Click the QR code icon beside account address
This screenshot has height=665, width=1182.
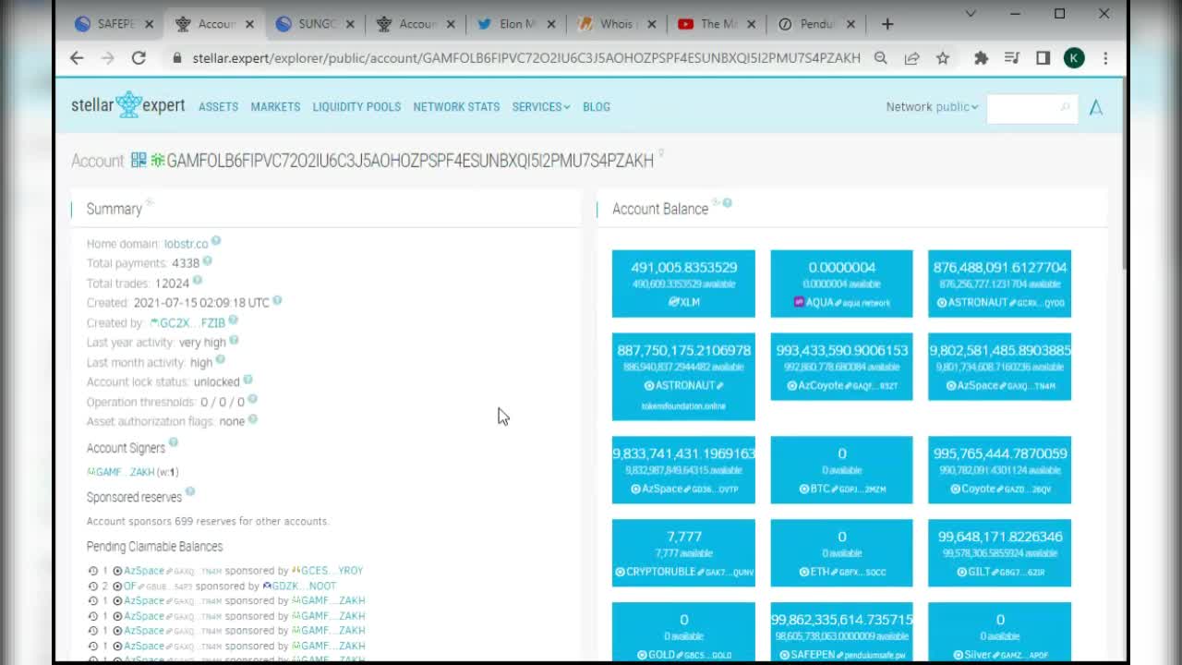tap(139, 160)
